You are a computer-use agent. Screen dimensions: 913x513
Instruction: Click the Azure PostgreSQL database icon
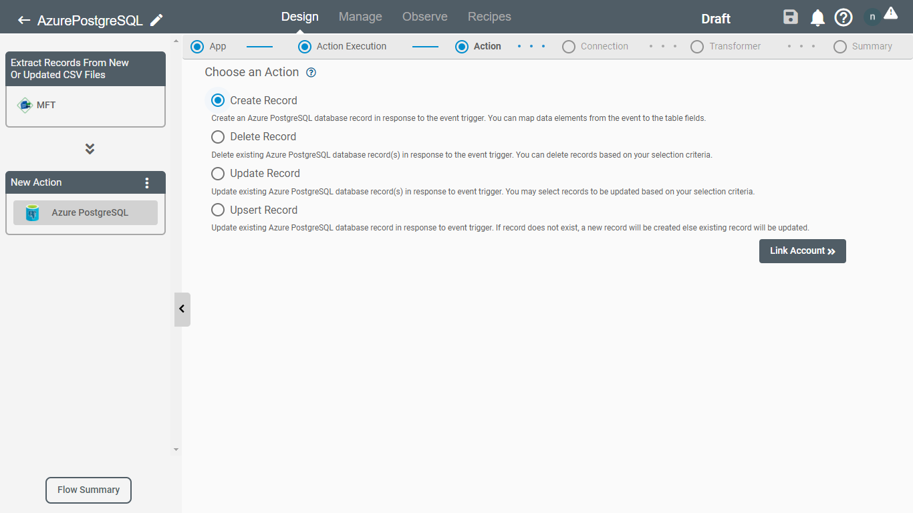point(32,213)
